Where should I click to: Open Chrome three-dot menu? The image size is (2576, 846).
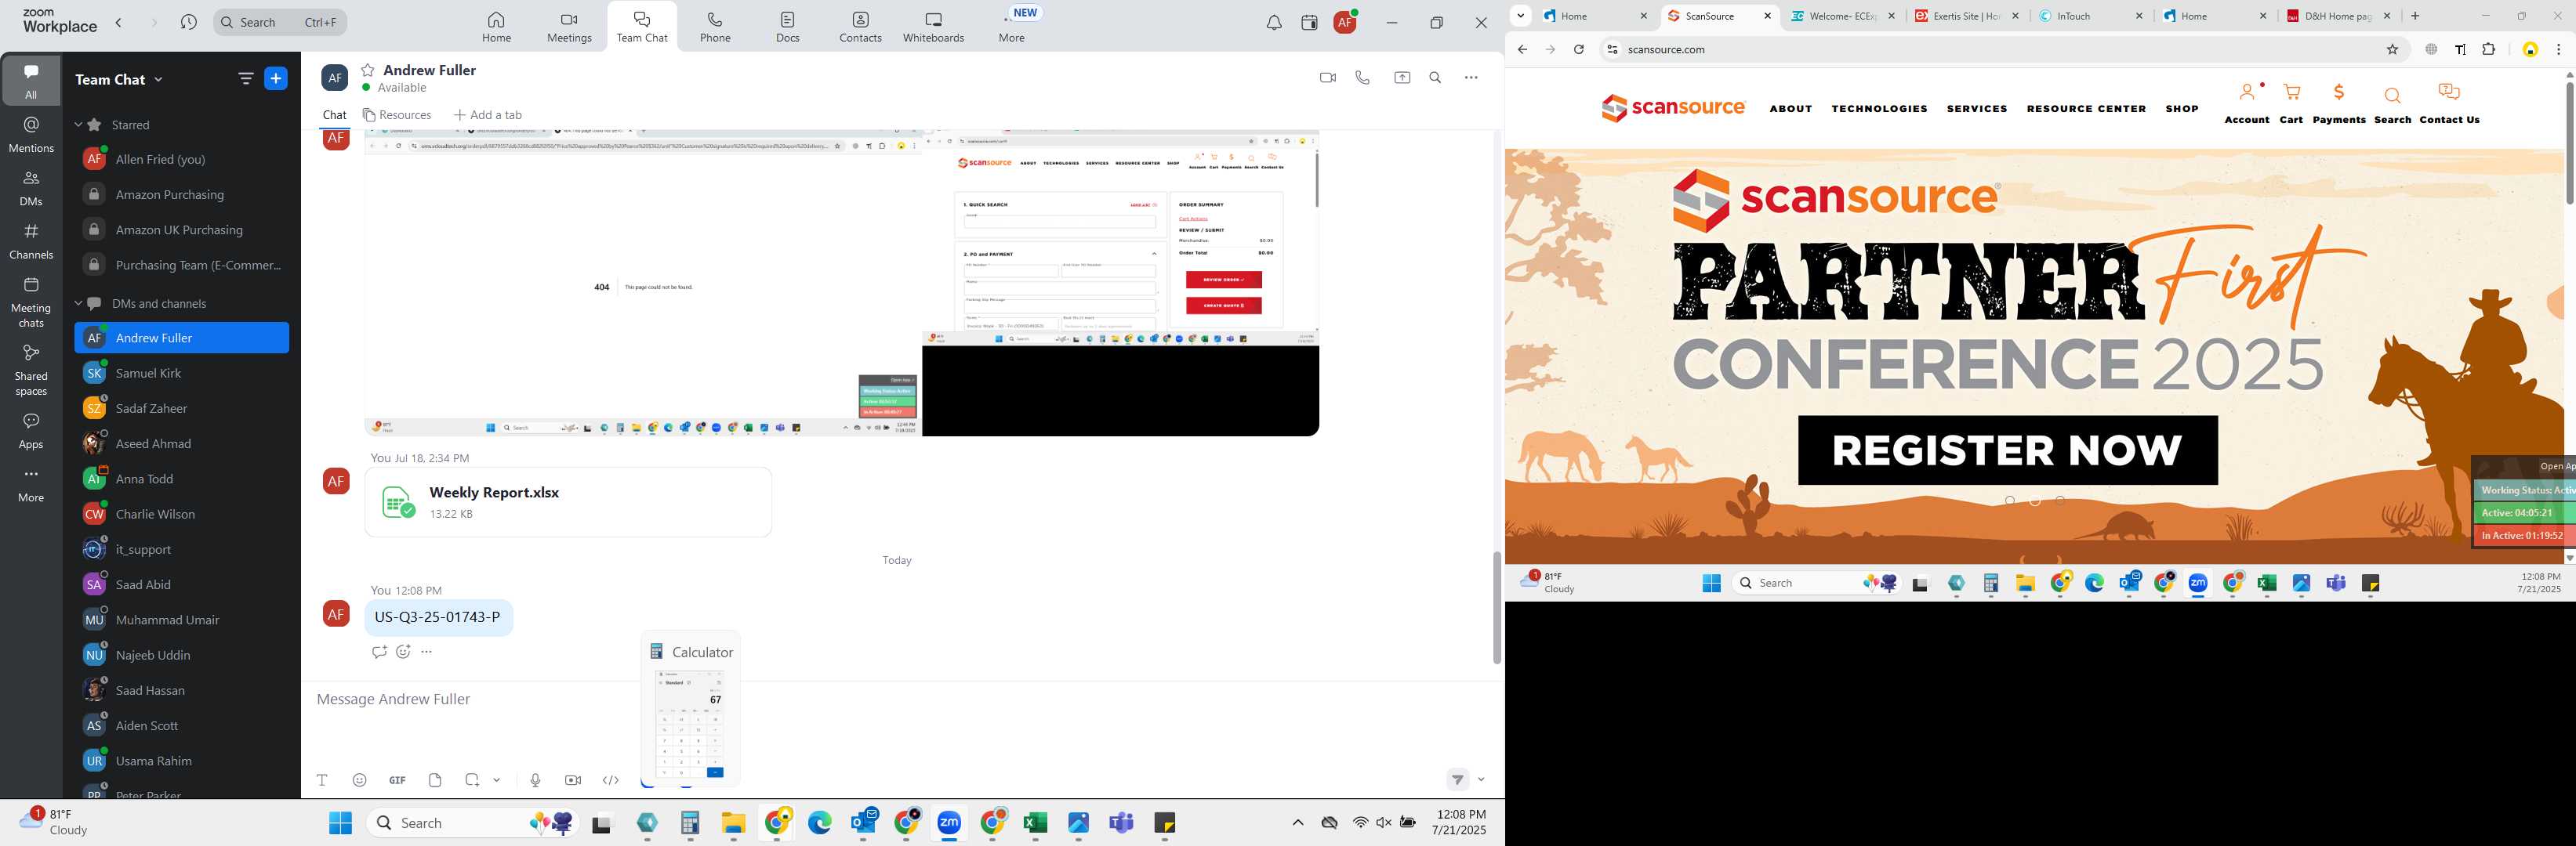[x=2558, y=49]
